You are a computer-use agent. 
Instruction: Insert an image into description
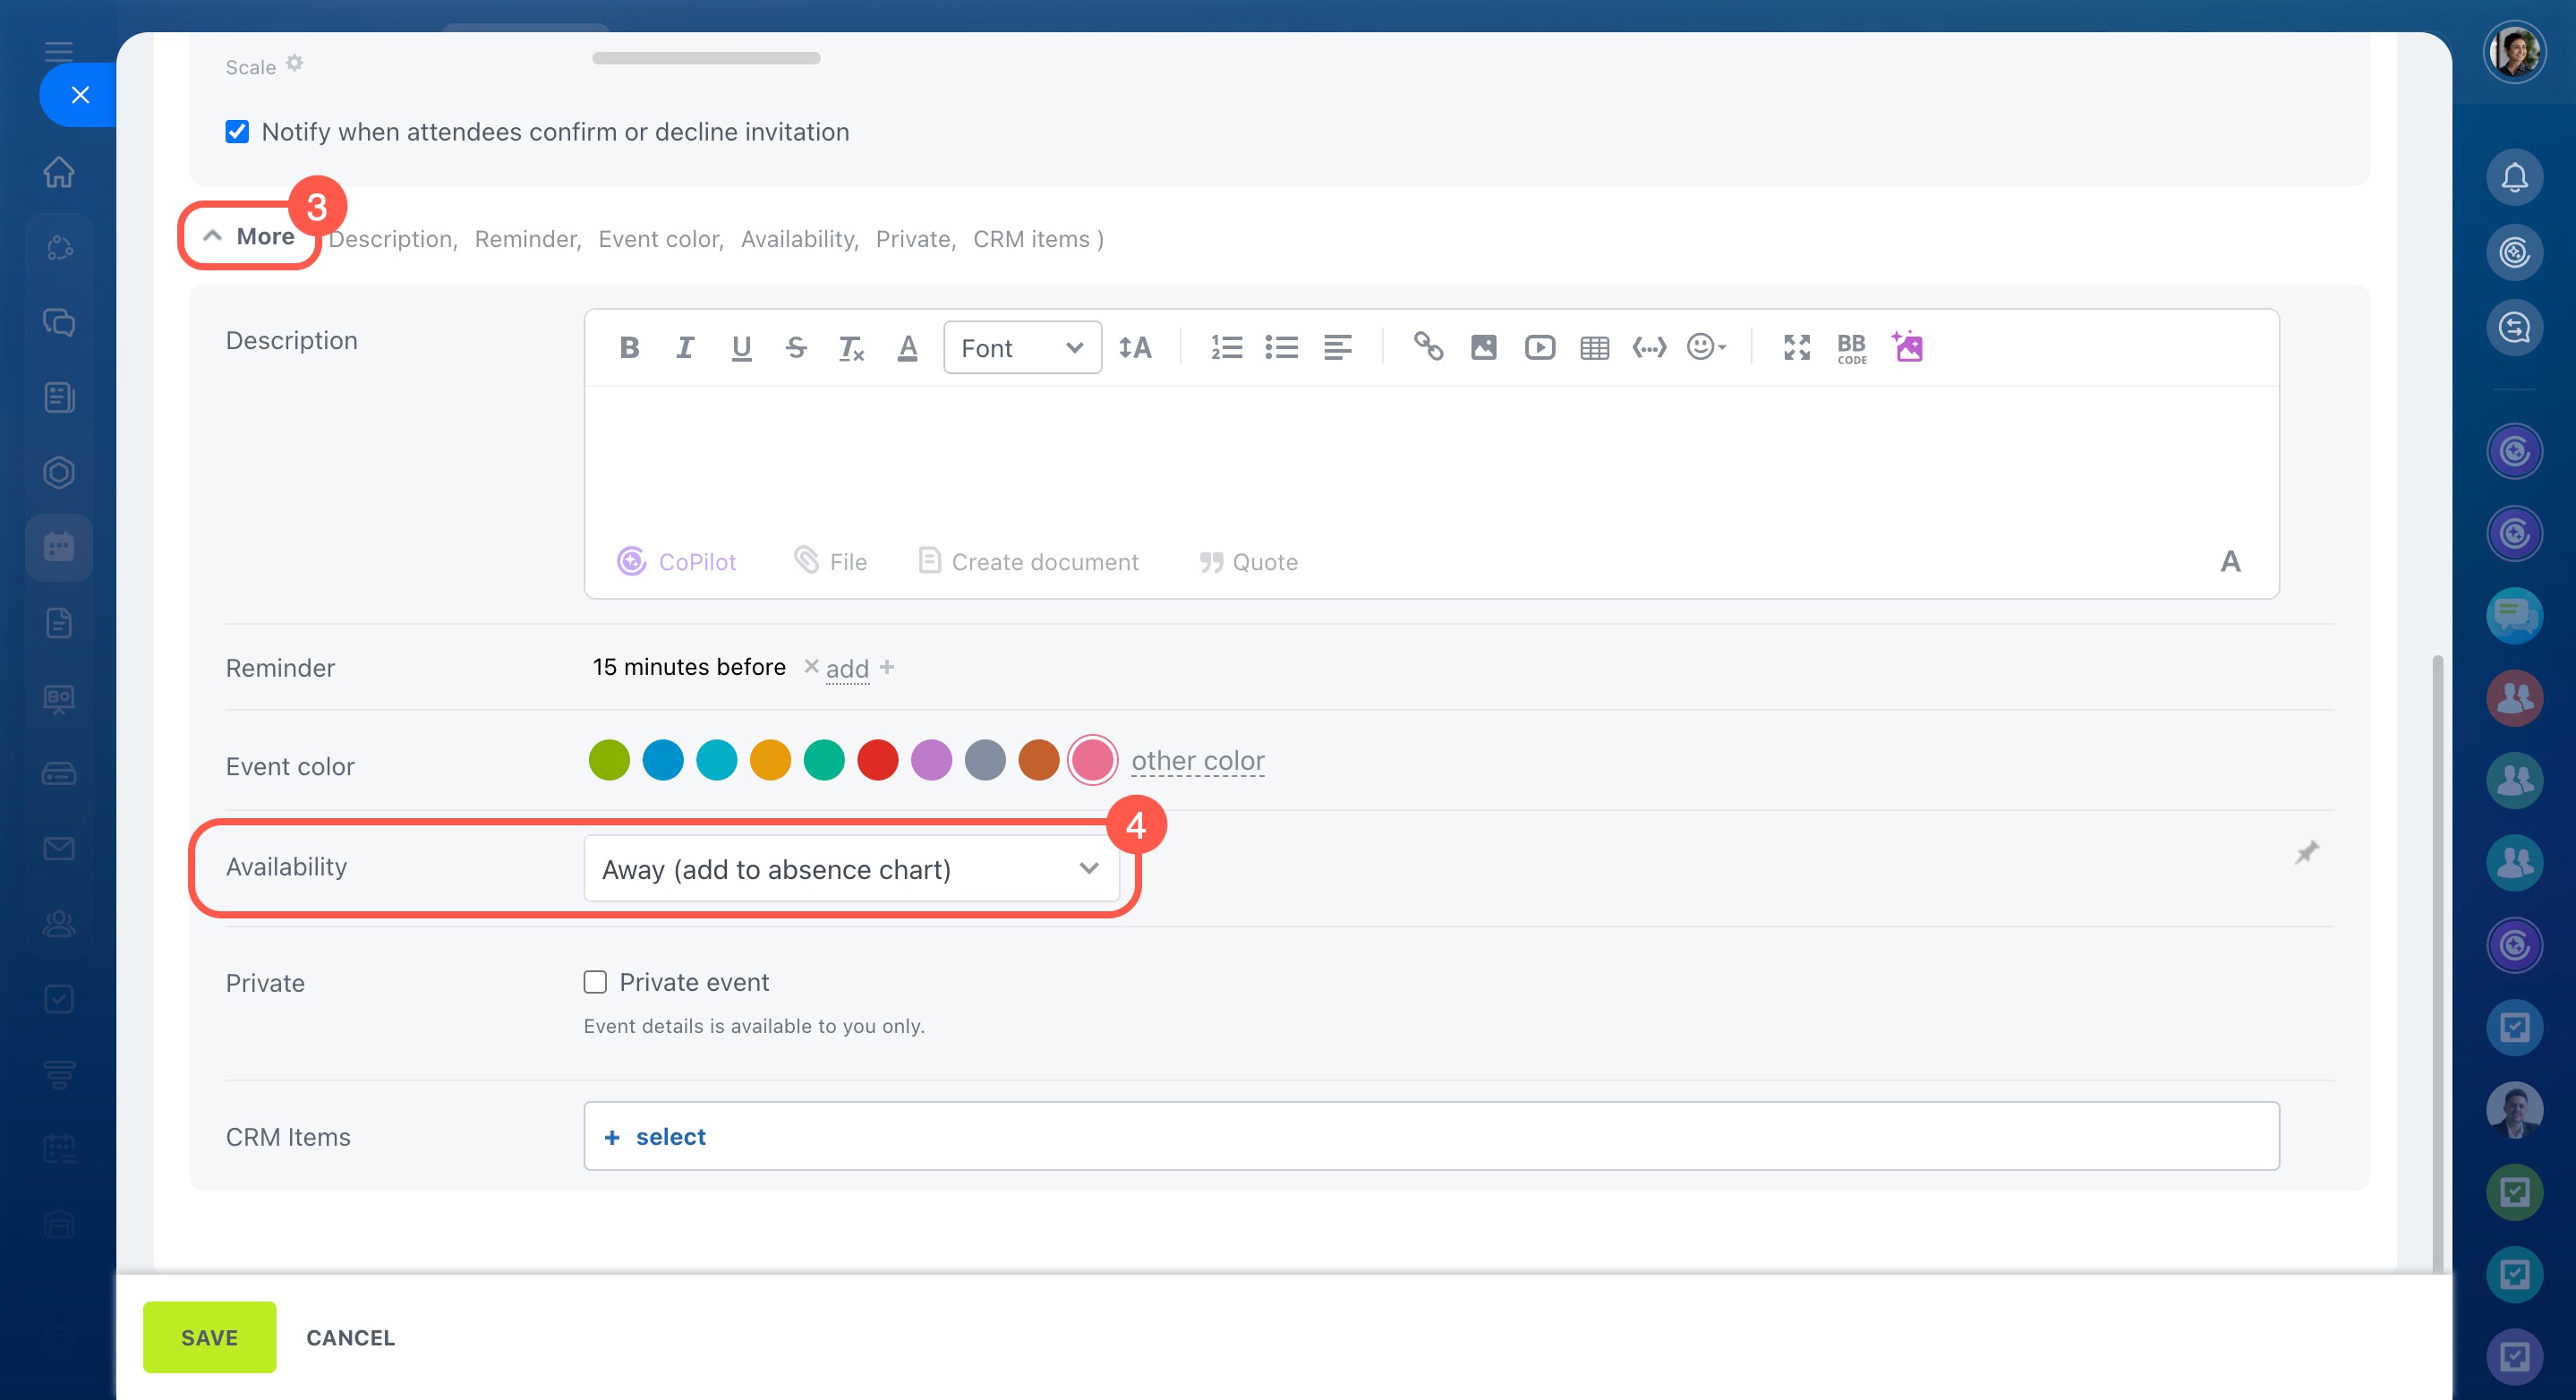pyautogui.click(x=1484, y=347)
